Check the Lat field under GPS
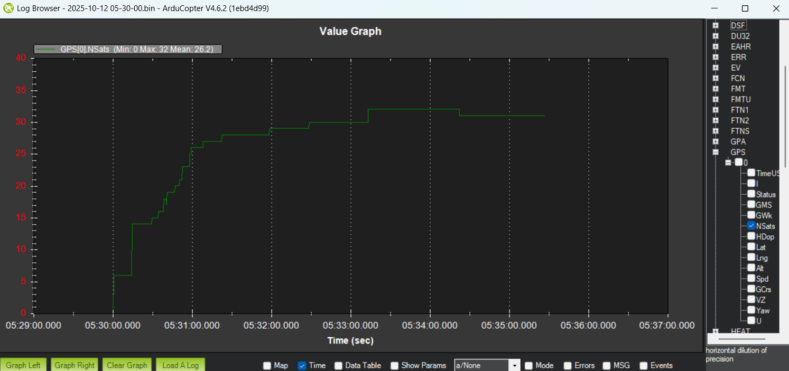The width and height of the screenshot is (789, 371). pyautogui.click(x=751, y=246)
